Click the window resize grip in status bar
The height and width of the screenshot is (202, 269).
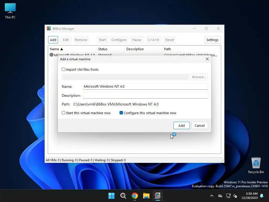(222, 161)
